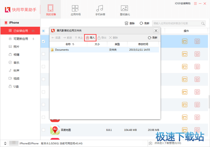Click 导入 import button

(x=90, y=38)
